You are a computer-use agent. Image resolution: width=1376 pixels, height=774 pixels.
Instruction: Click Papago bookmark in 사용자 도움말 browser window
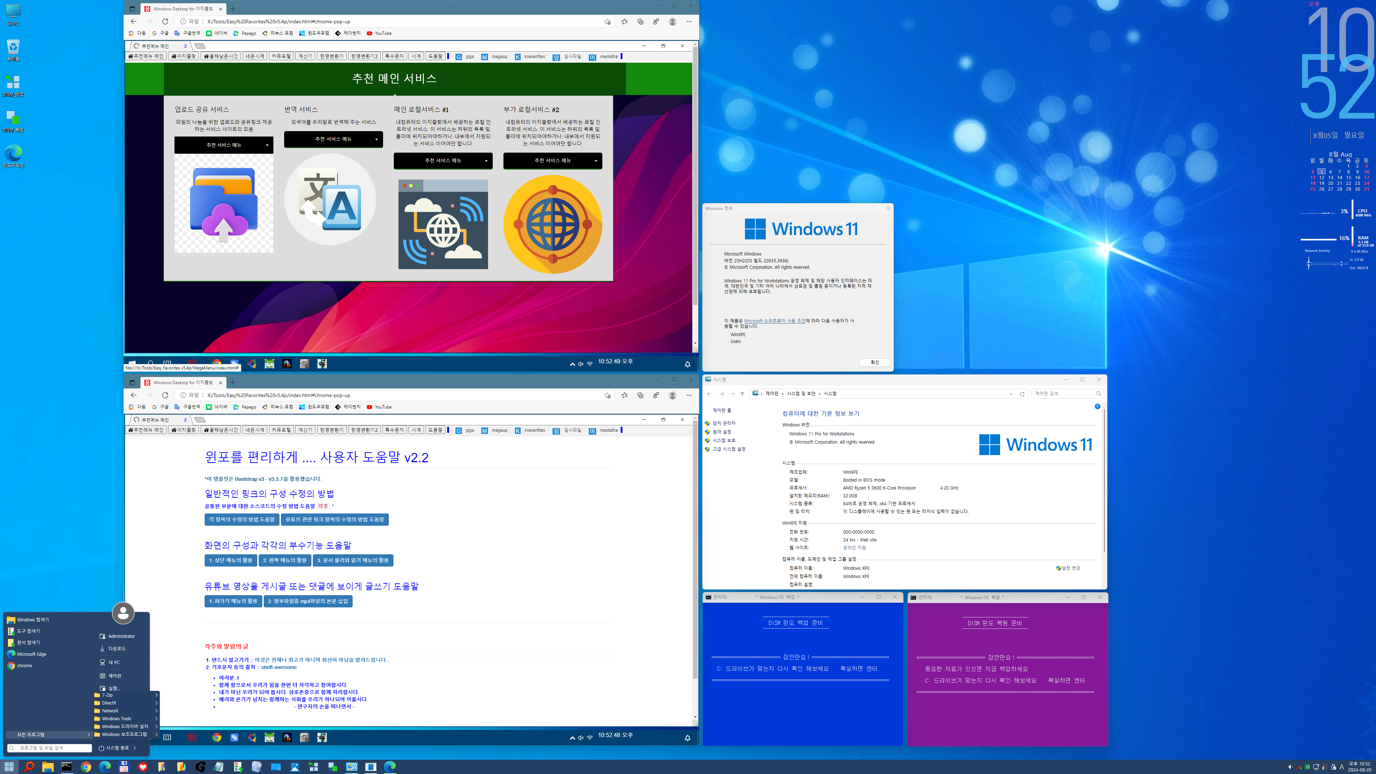click(x=245, y=407)
